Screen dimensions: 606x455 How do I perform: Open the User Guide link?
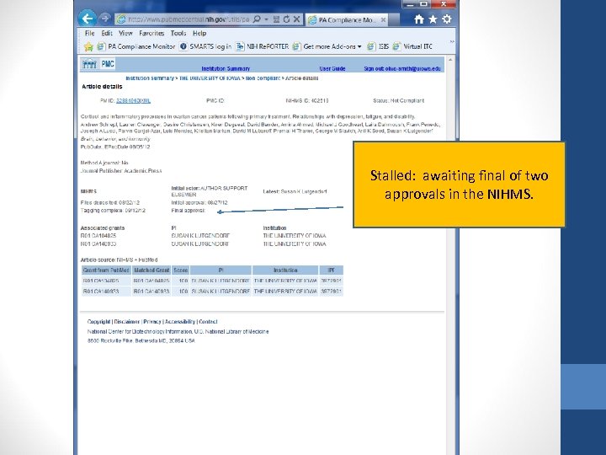click(x=332, y=68)
